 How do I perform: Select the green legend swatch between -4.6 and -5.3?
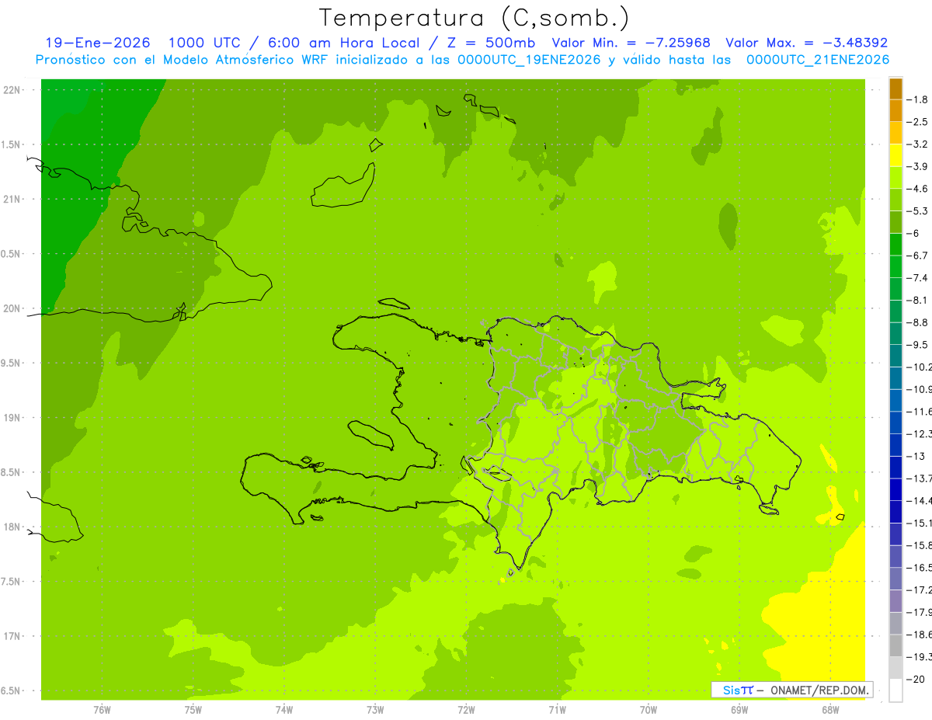click(895, 200)
